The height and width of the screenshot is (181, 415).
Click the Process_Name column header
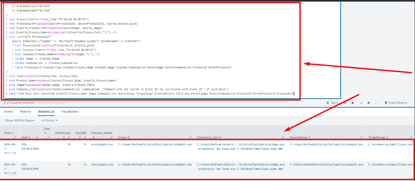(102, 133)
